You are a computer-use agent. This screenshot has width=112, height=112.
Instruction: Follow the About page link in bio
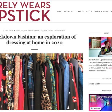tap(110, 68)
